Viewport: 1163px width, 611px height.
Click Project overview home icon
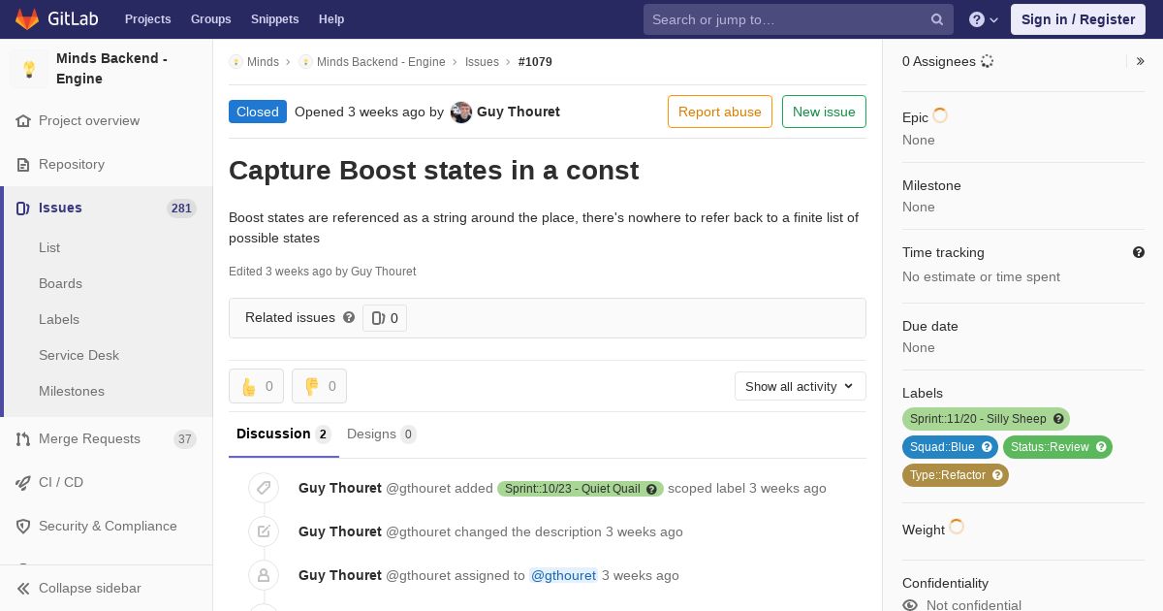(23, 121)
